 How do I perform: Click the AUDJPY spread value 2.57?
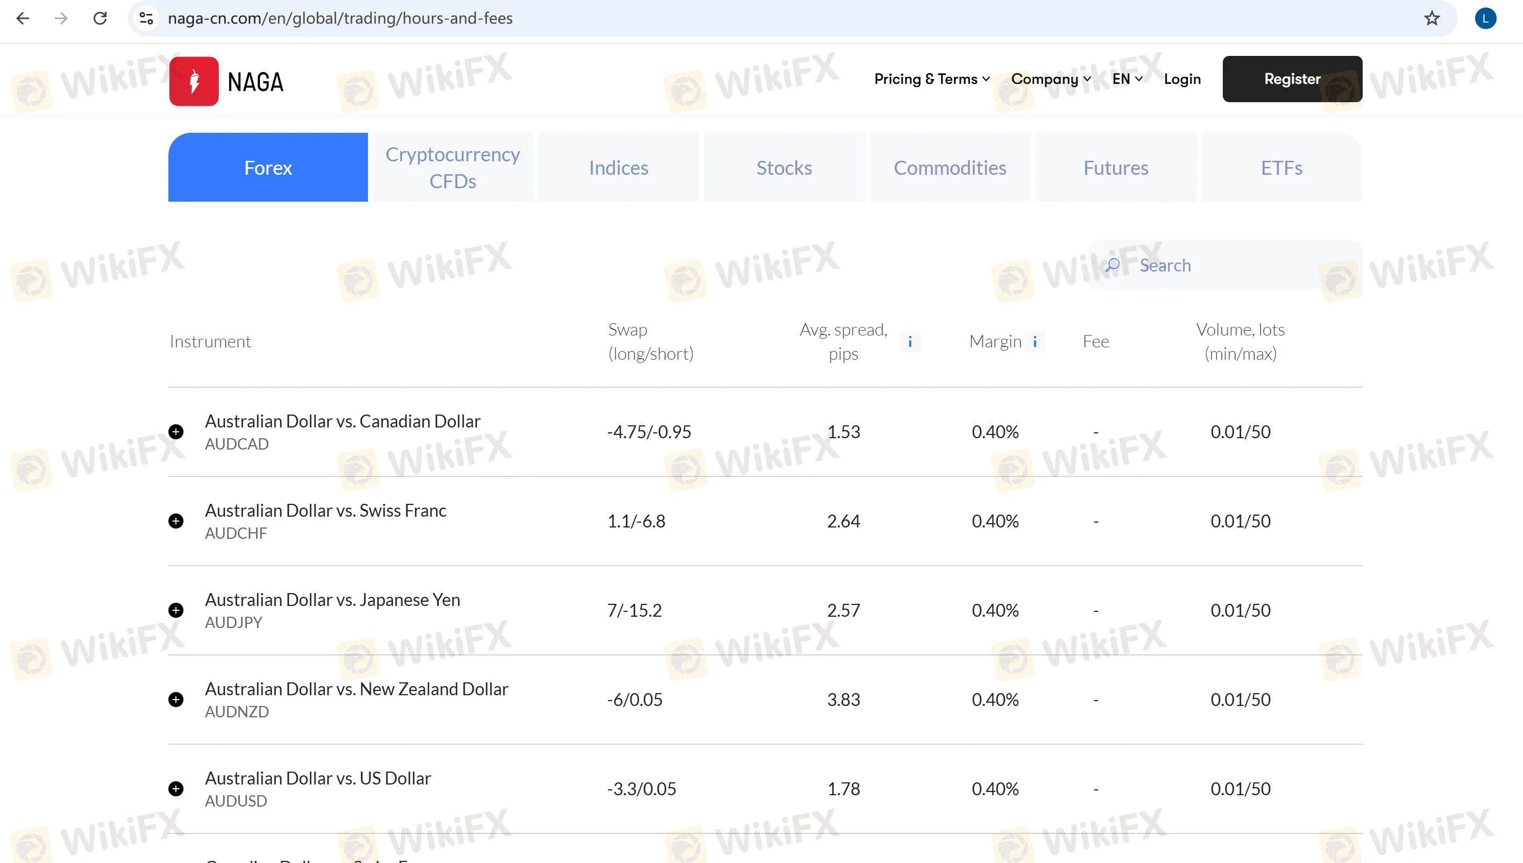(x=843, y=610)
